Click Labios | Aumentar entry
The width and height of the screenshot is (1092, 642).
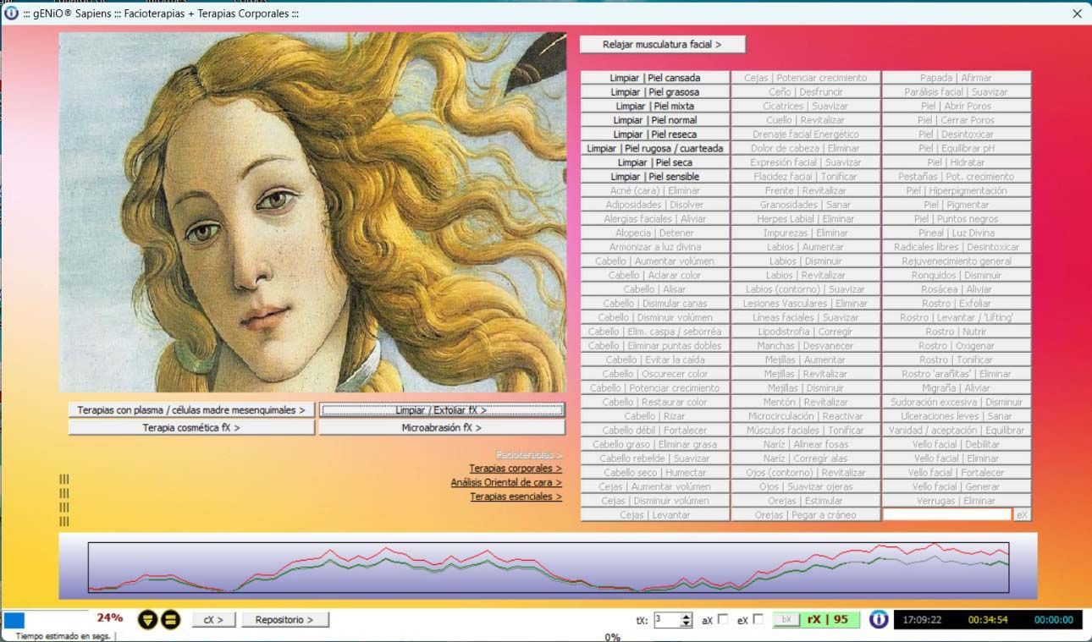[x=806, y=247]
